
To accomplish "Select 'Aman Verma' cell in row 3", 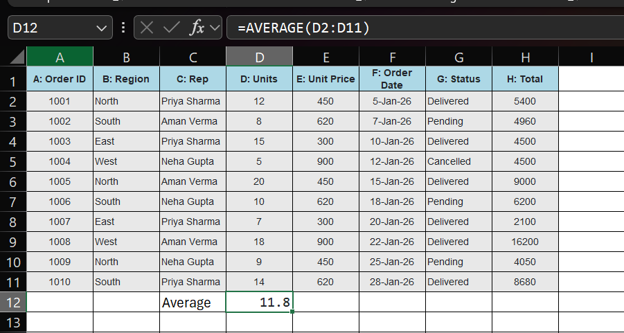I will [x=193, y=121].
